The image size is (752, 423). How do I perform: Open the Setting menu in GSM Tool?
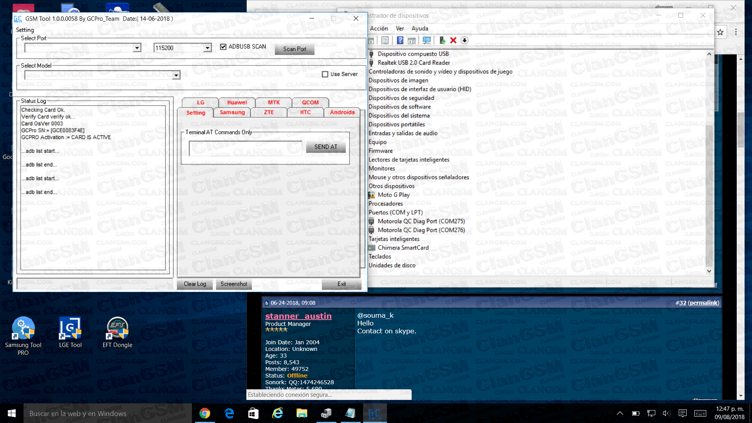pyautogui.click(x=25, y=30)
